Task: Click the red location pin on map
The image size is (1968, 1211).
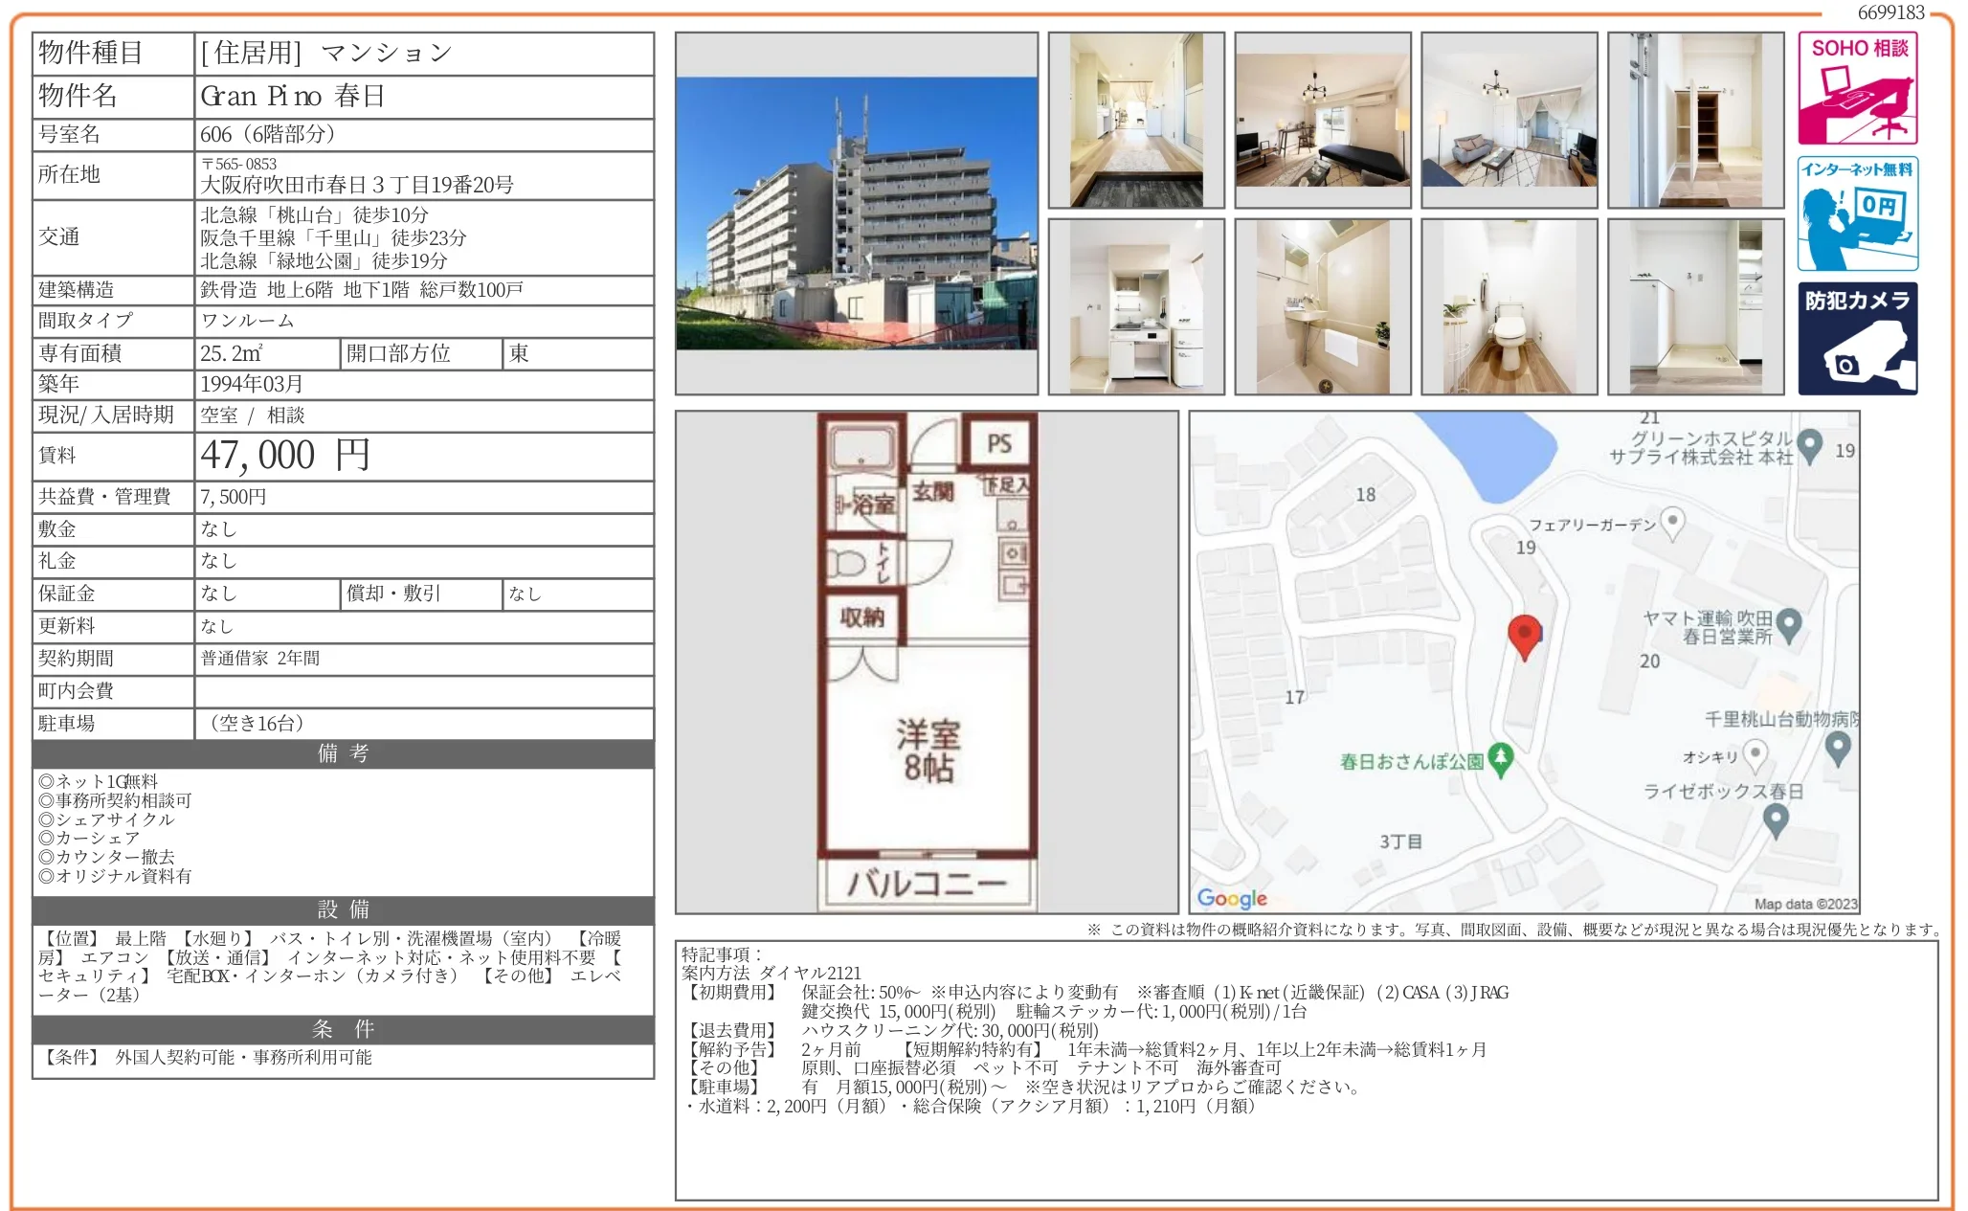Action: pos(1523,635)
